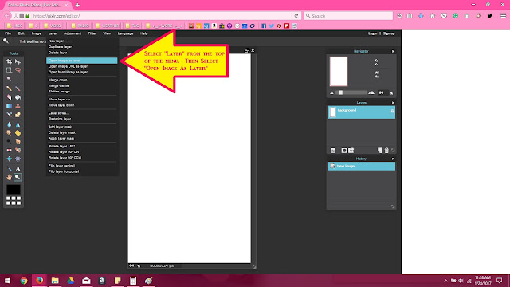This screenshot has width=510, height=287.
Task: Select the Hand pan tool
Action: coord(9,177)
